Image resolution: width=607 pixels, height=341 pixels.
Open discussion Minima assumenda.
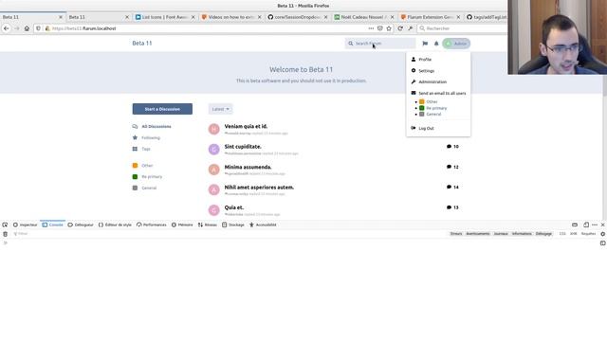pyautogui.click(x=248, y=167)
